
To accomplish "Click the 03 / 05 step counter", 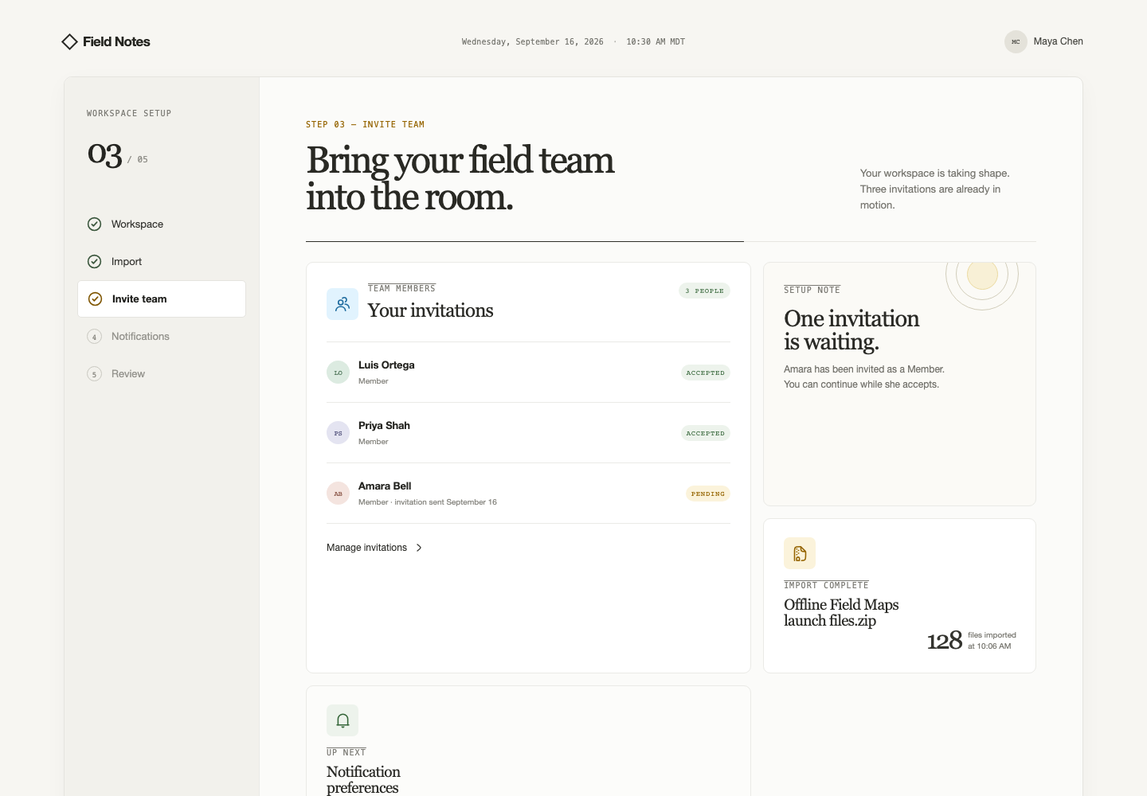I will pos(117,154).
